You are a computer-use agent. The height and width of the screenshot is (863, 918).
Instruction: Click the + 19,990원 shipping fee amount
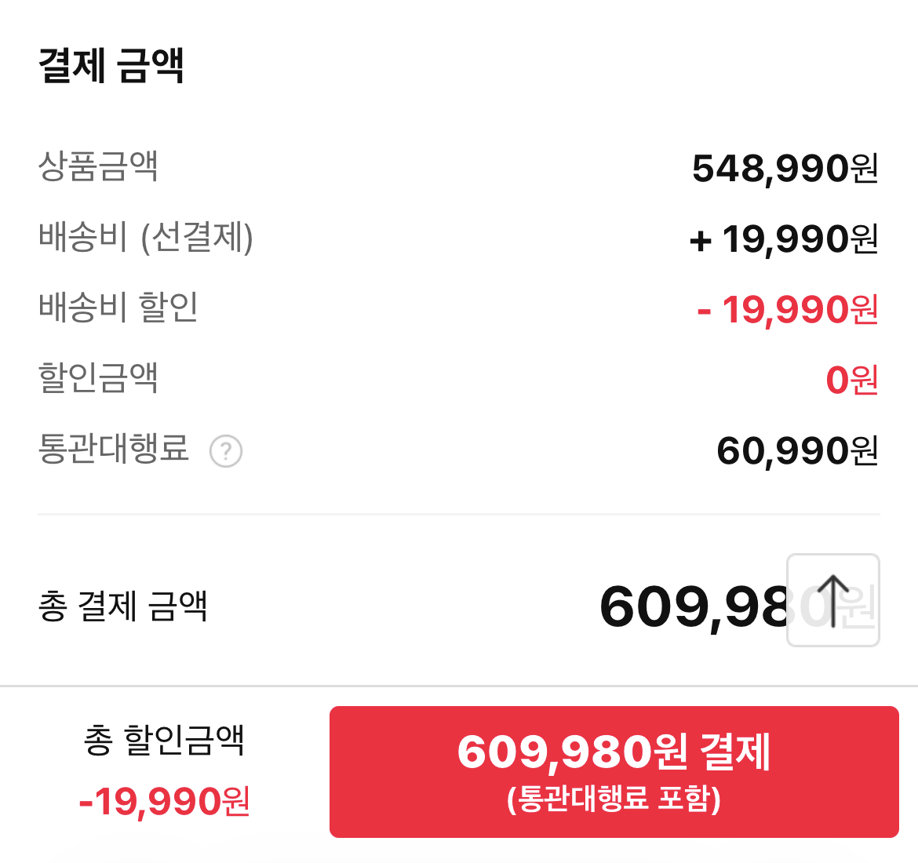point(783,239)
